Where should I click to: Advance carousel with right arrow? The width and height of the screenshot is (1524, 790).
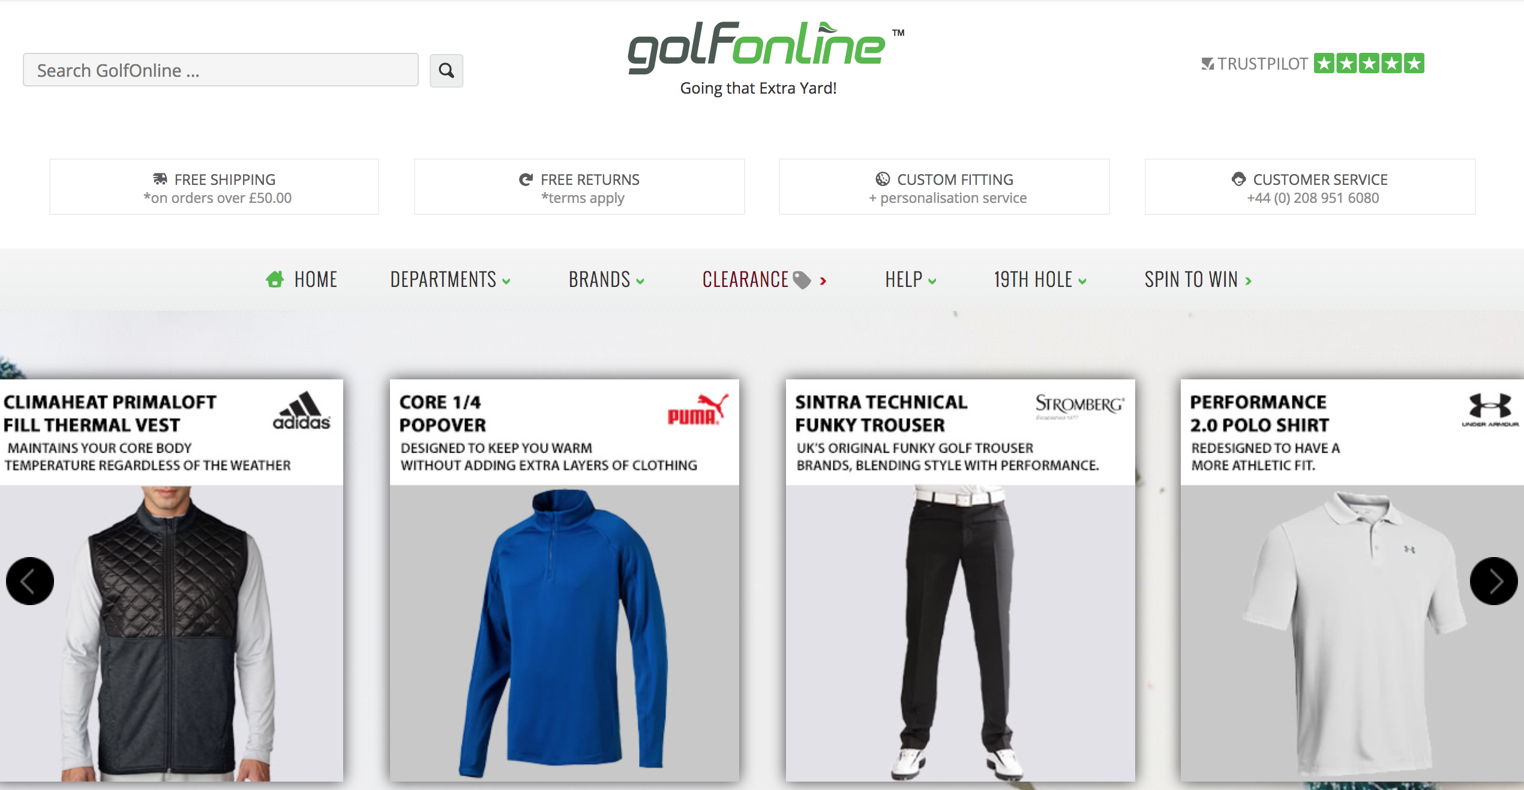[1493, 580]
